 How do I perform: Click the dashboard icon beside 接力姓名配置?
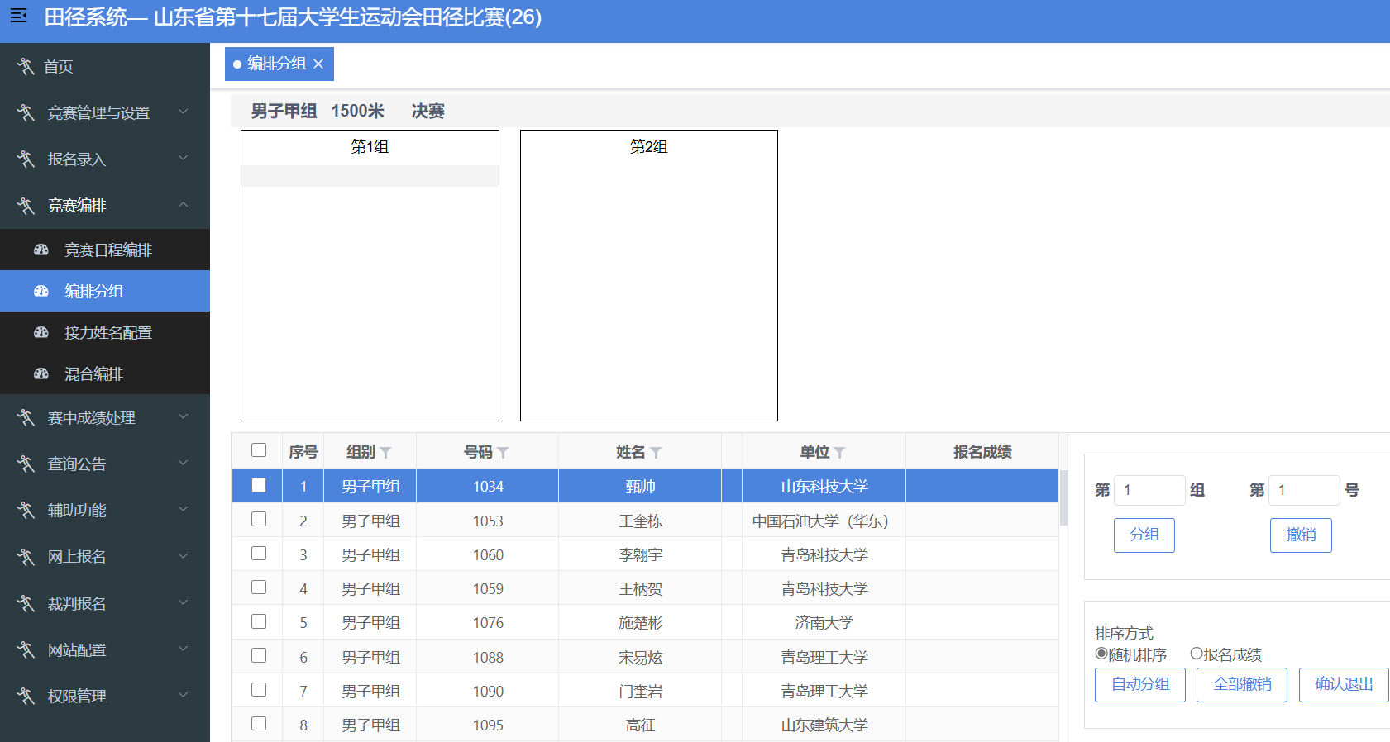(41, 332)
